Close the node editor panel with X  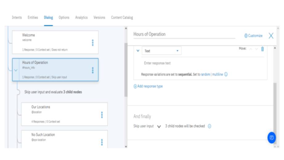271,36
